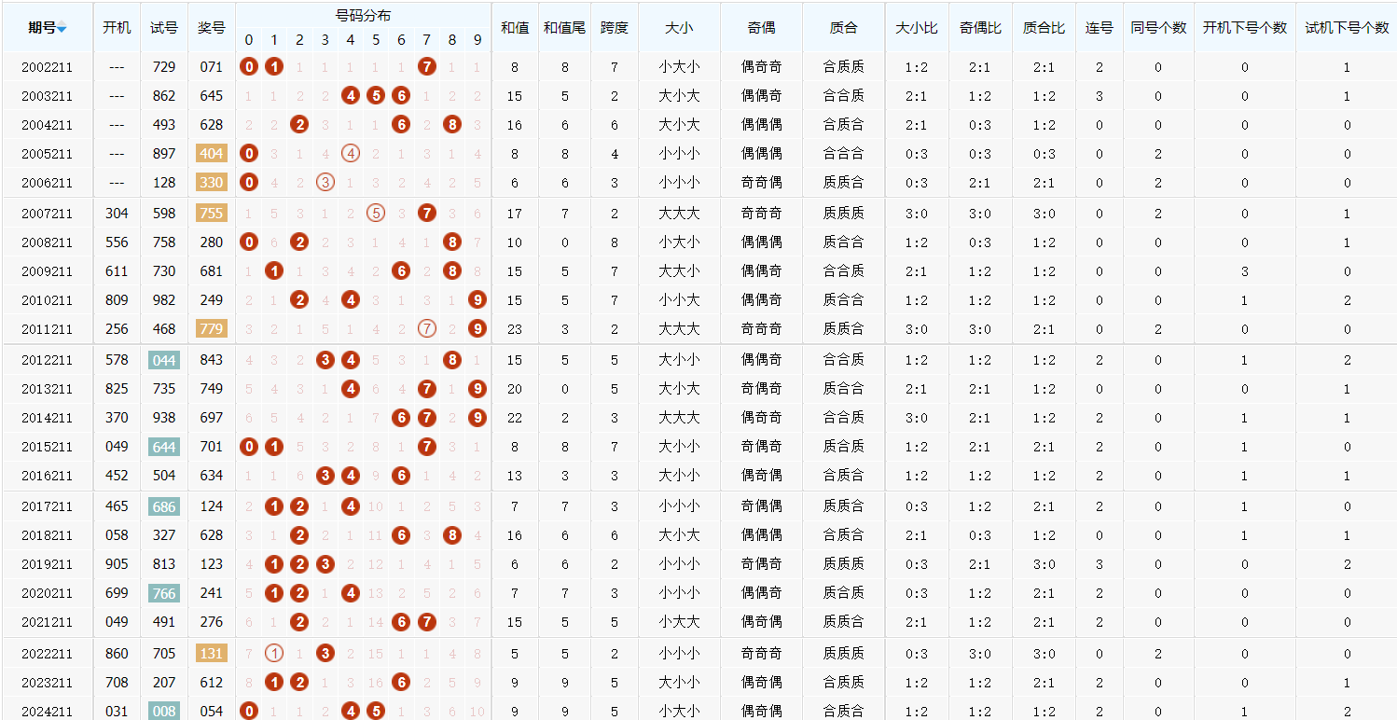The height and width of the screenshot is (720, 1397).
Task: Click the solid ball 0 in row 2024211
Action: [x=249, y=711]
